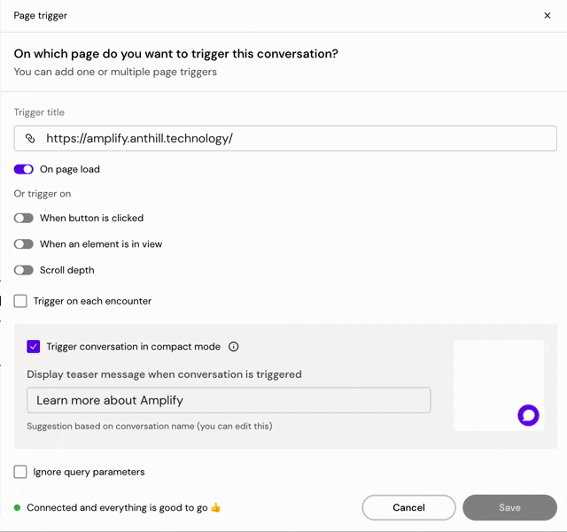Enable the Scroll depth toggle
This screenshot has width=567, height=532.
(24, 270)
